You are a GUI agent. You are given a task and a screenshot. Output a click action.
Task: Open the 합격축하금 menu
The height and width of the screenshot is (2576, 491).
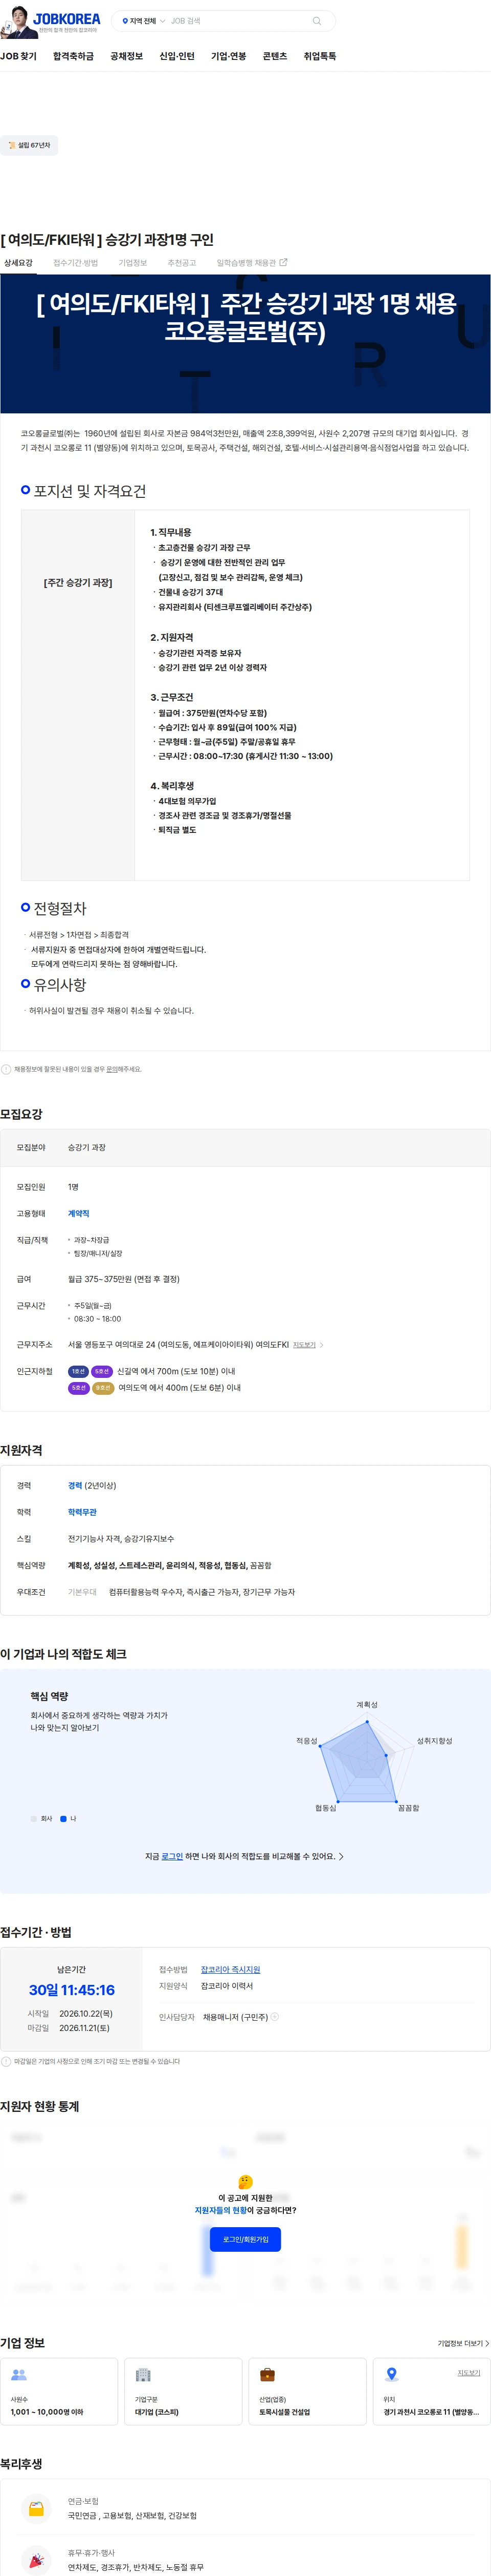(x=73, y=56)
